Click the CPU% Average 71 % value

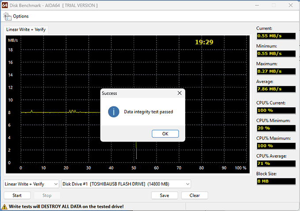(x=276, y=164)
